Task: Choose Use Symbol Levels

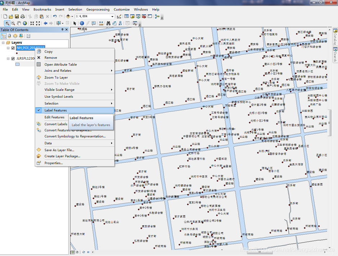Action: coord(75,97)
